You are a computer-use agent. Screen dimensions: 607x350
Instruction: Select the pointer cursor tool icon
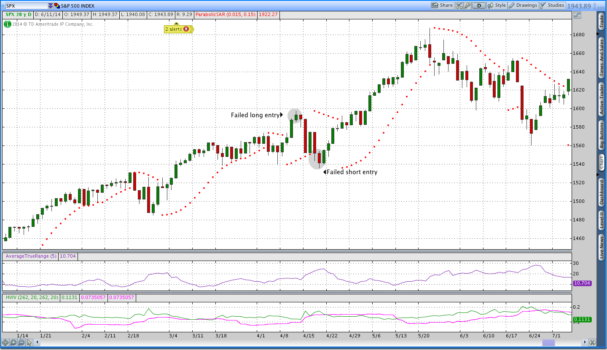click(29, 342)
